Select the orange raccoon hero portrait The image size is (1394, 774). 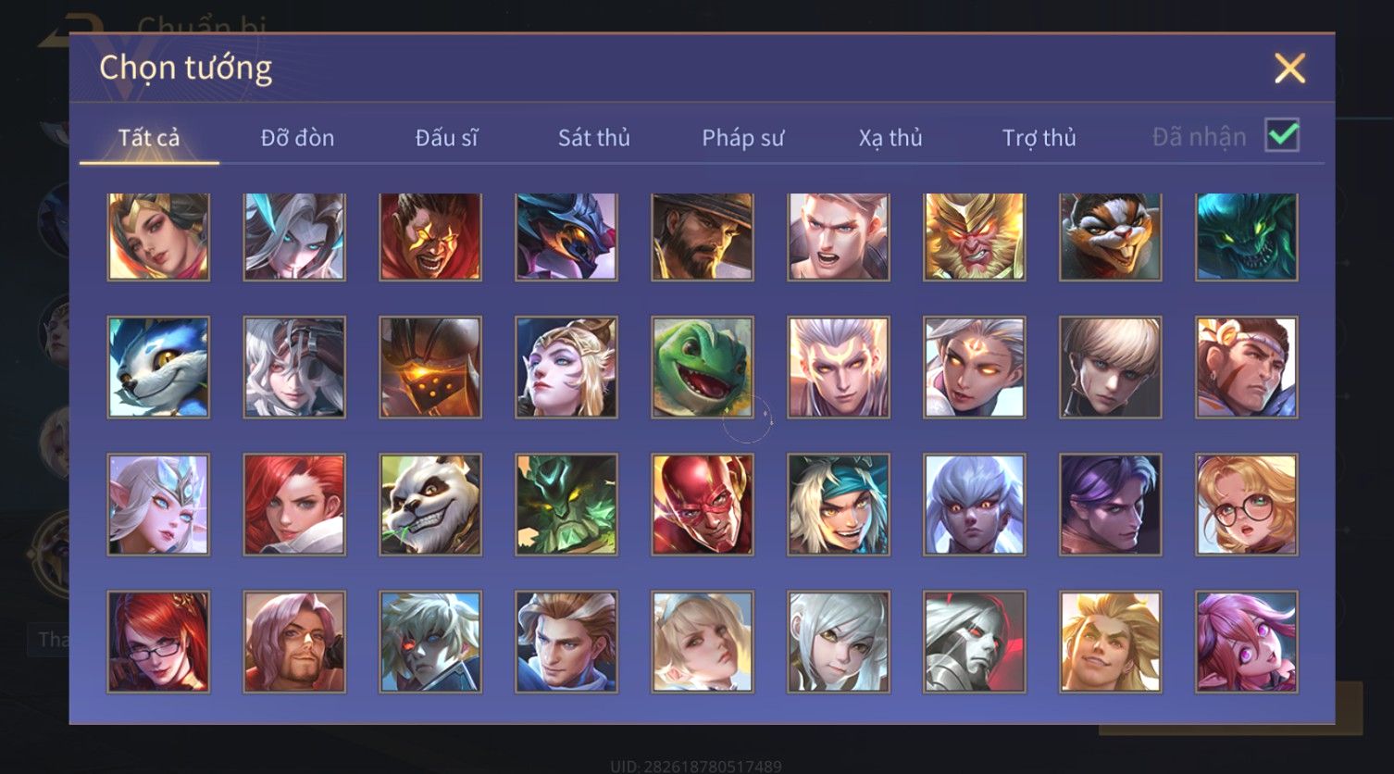point(1111,236)
